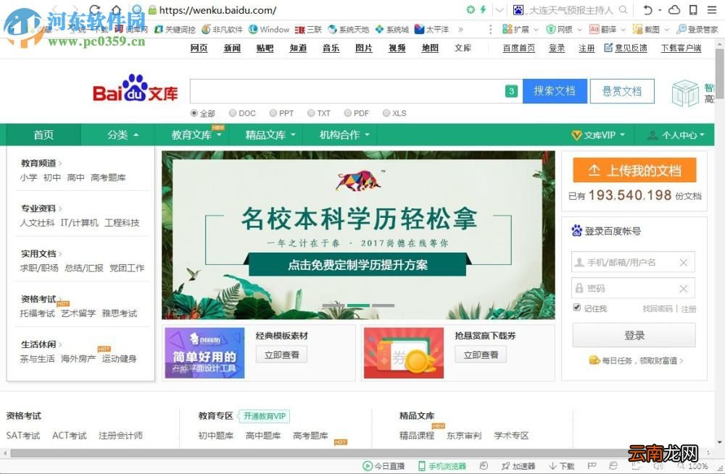725x474 pixels.
Task: Click the 手机/邮箱/用户名 username field
Action: pos(633,263)
